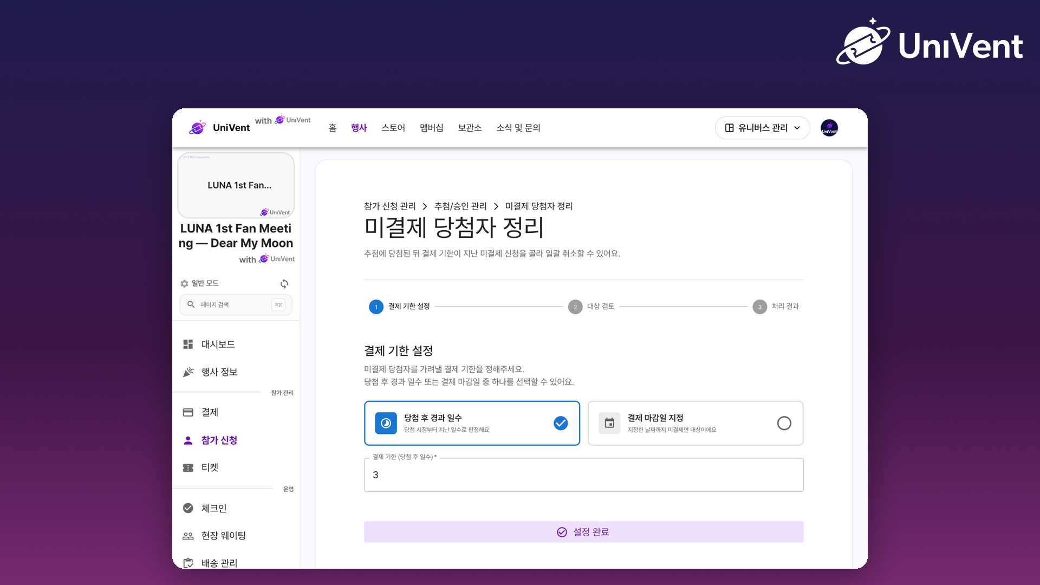
Task: Select the 당첨 후 경과 일수 option
Action: [472, 423]
